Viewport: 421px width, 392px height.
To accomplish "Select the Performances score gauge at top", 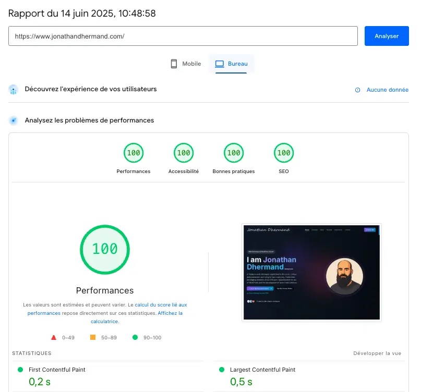I will [x=134, y=153].
